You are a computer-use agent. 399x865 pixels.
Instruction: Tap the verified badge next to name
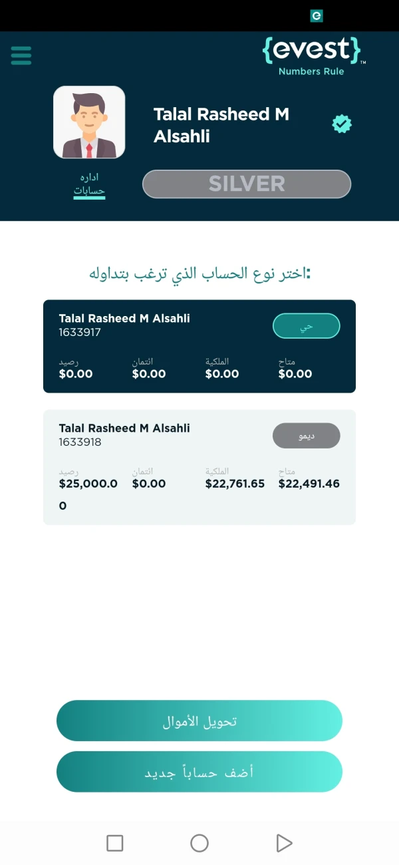click(342, 124)
